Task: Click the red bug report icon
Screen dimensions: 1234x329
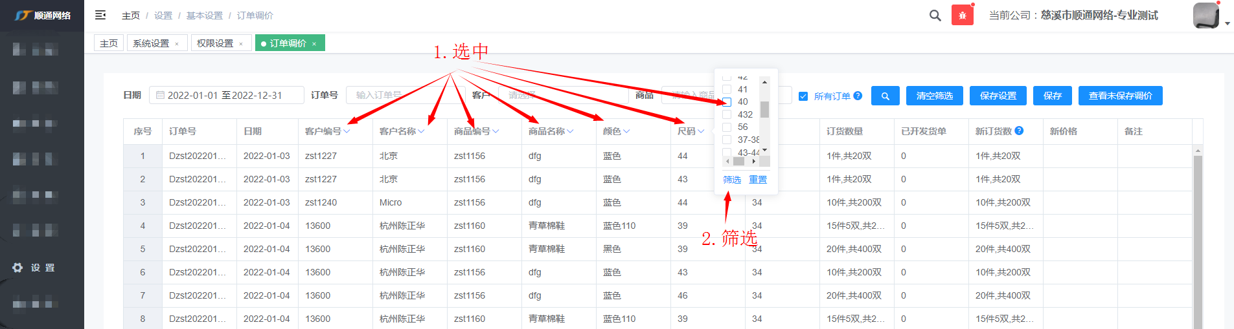Action: 962,16
